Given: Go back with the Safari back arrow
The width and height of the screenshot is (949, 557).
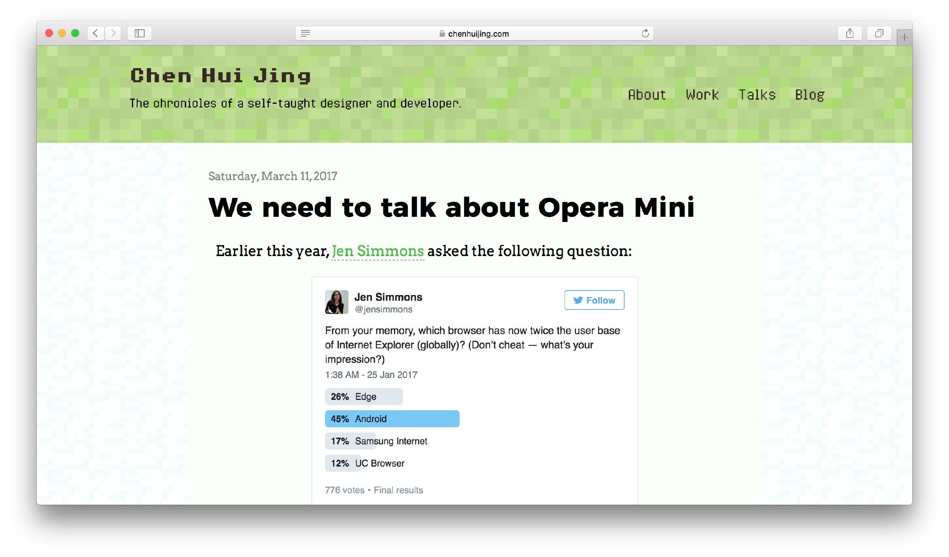Looking at the screenshot, I should point(96,33).
